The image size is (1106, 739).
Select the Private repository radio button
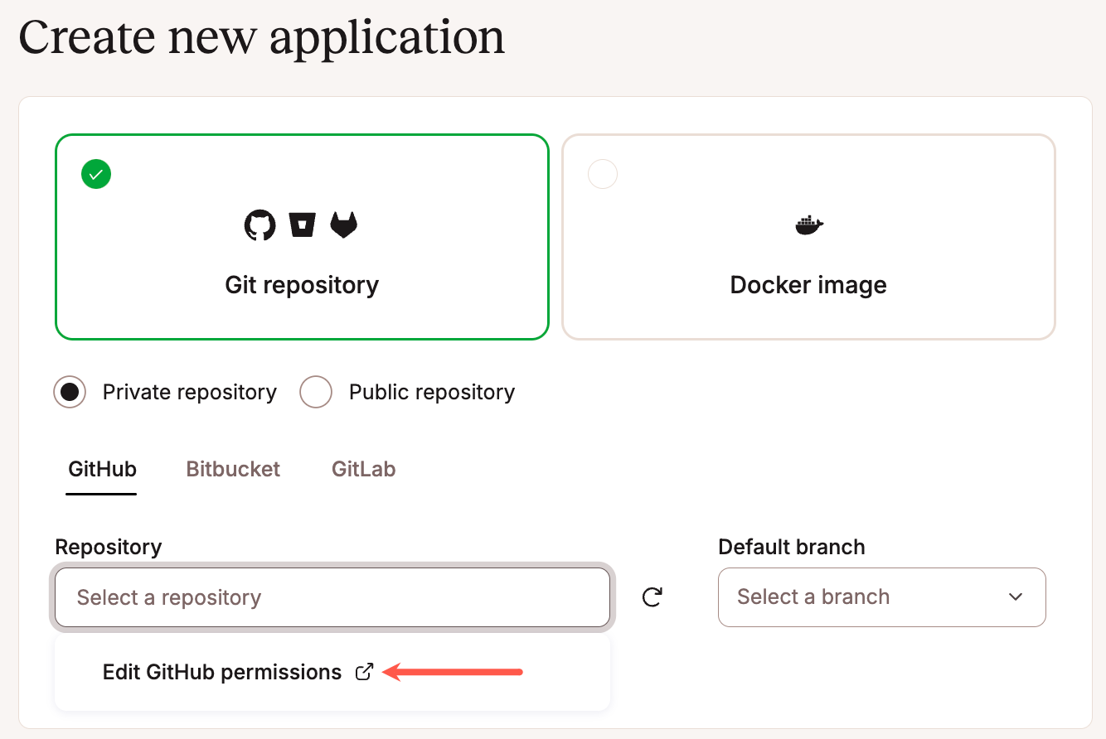(69, 392)
